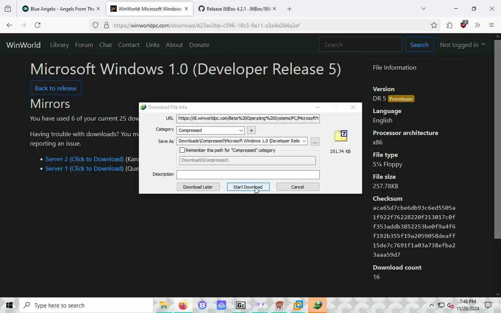Image resolution: width=501 pixels, height=313 pixels.
Task: Click the purple triangles taskbar app icon
Action: tap(260, 305)
